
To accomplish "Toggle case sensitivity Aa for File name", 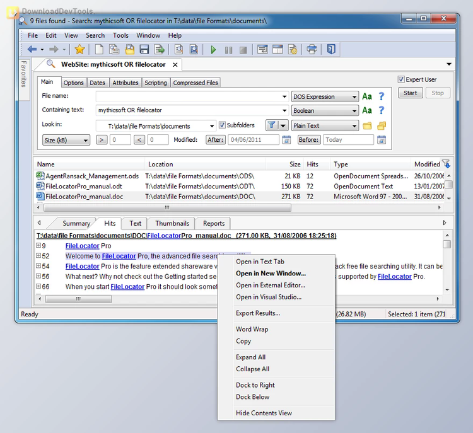I will [x=367, y=96].
